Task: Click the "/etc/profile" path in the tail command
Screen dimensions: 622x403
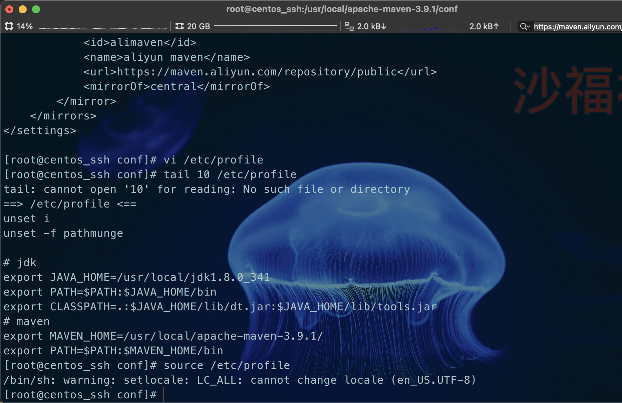Action: pos(257,174)
